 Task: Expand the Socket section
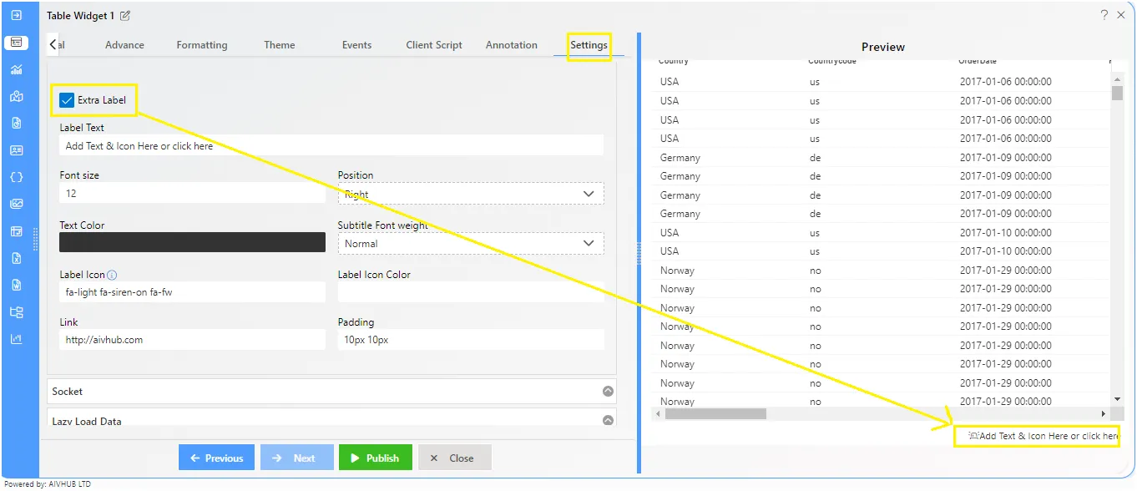332,391
